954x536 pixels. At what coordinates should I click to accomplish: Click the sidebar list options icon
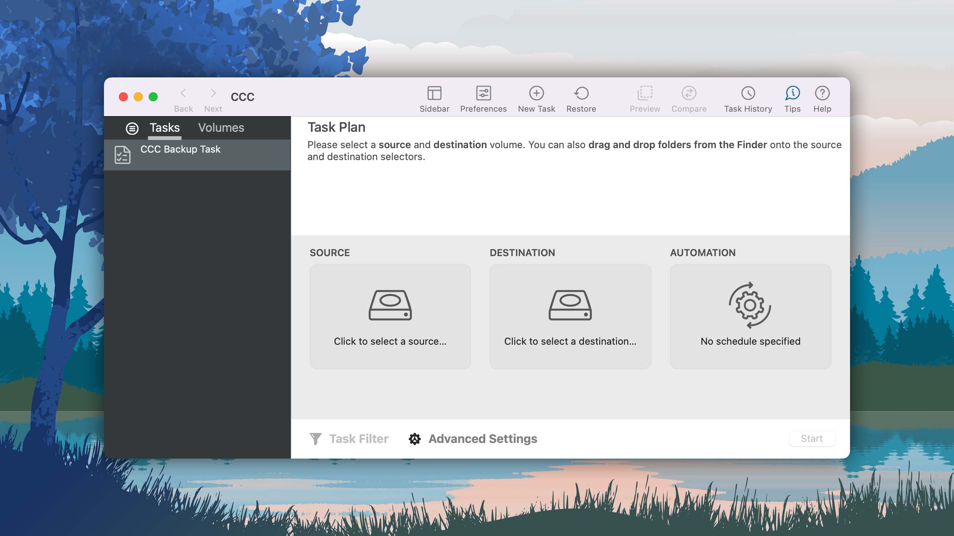(132, 128)
